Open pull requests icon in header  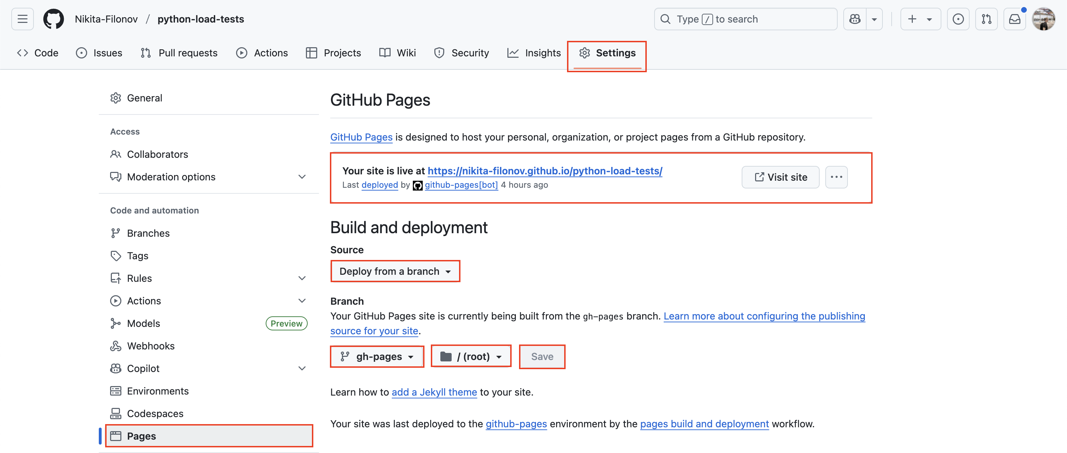pos(986,19)
